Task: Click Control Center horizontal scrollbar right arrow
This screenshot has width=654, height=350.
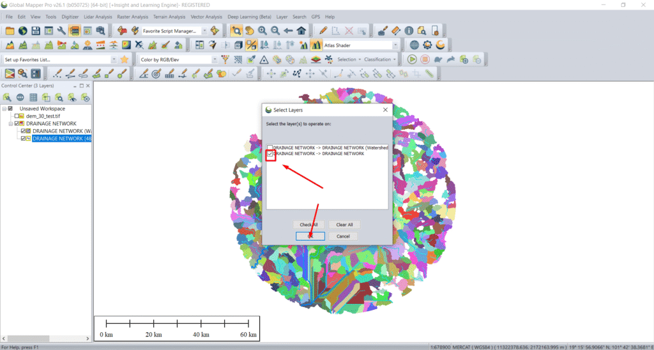Action: click(x=87, y=339)
